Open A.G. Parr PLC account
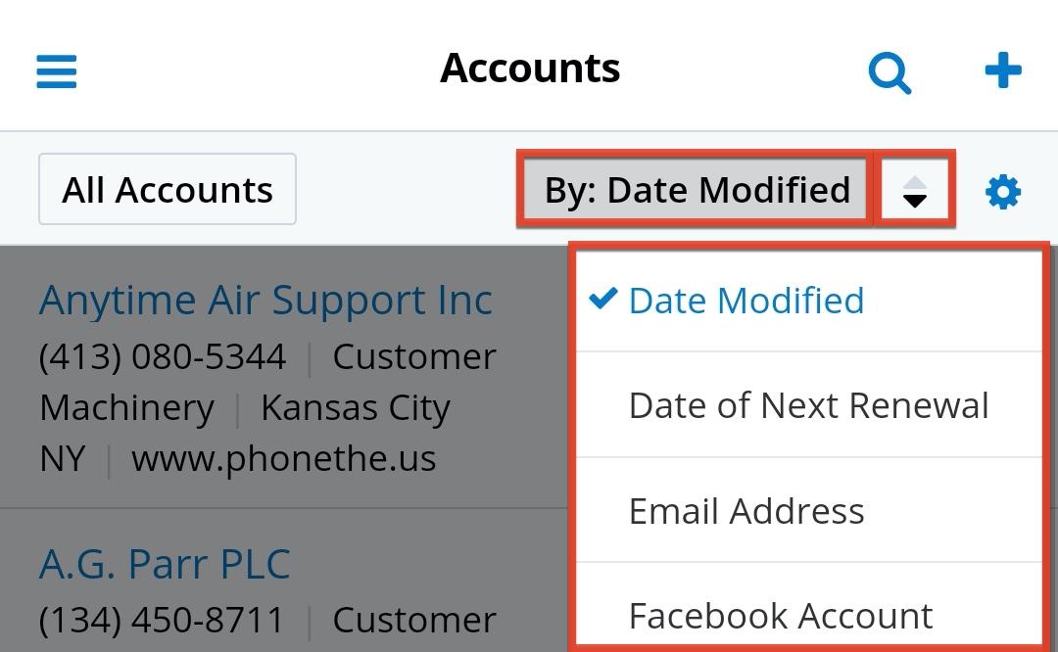Viewport: 1058px width, 652px height. [x=165, y=564]
